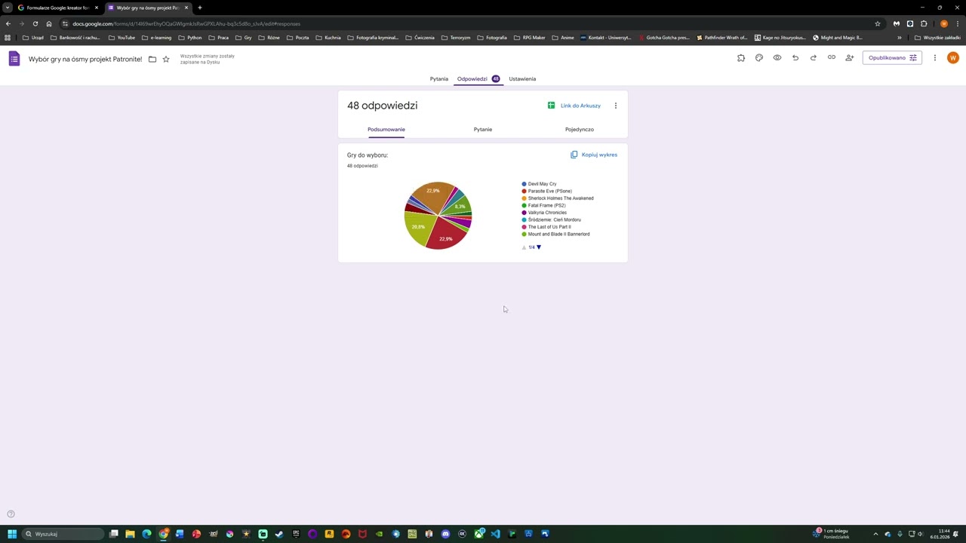Open Wszystkie zakładki folder
Screen dimensions: 966x543
[937, 37]
